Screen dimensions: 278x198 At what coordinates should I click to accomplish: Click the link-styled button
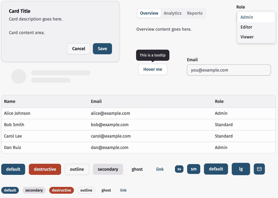[x=160, y=169]
